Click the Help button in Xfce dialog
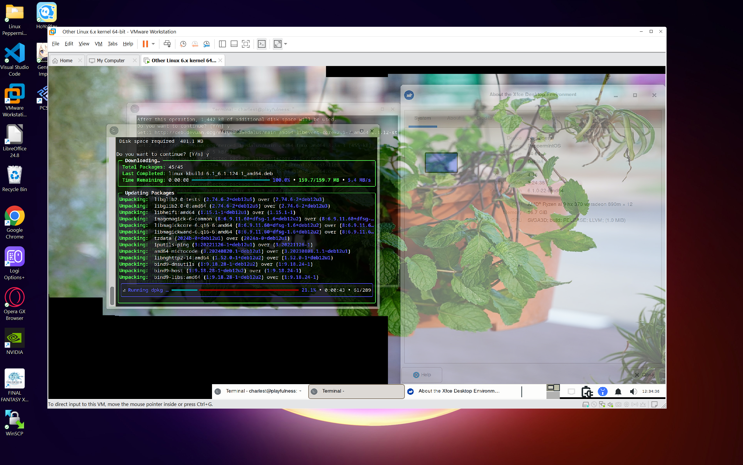 click(422, 375)
